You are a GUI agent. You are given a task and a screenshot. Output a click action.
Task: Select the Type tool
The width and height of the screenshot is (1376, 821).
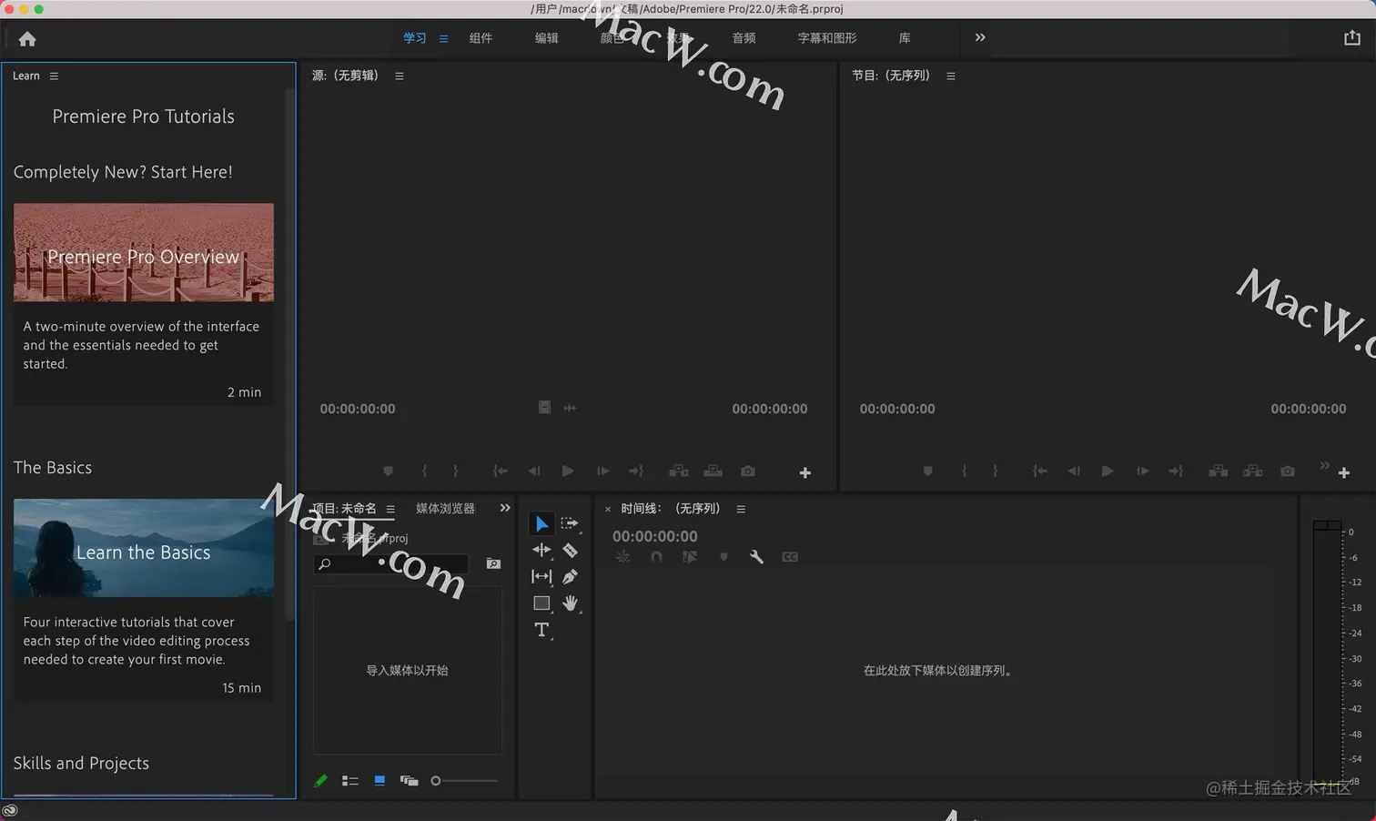tap(541, 630)
